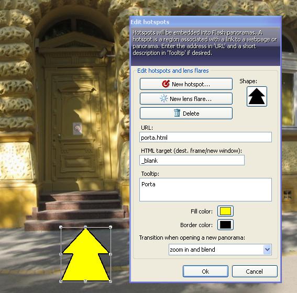Pick the yellow Fill color swatch
The image size is (297, 293).
click(x=225, y=211)
